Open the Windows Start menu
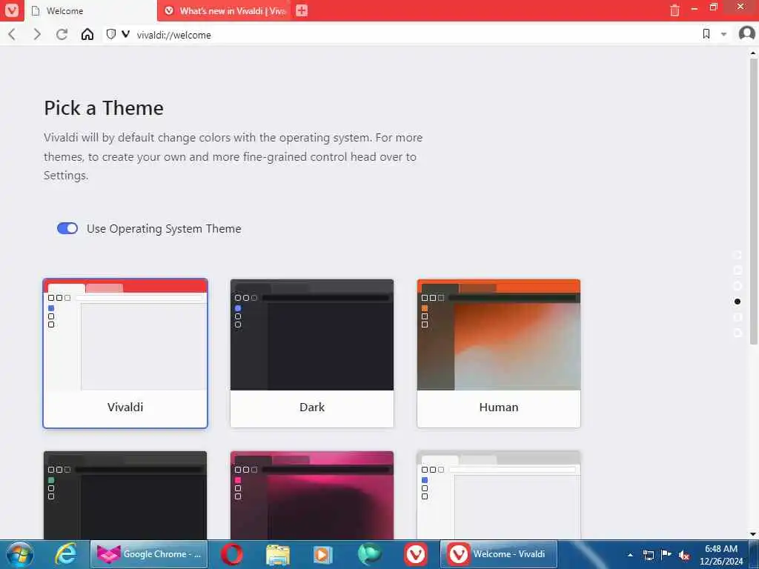Image resolution: width=759 pixels, height=569 pixels. click(20, 554)
